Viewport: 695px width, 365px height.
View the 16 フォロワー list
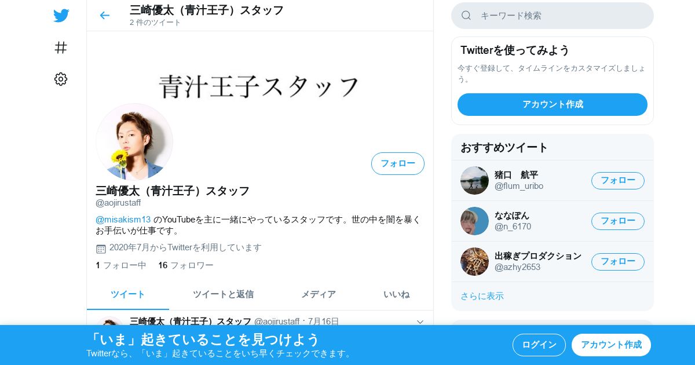(x=186, y=265)
